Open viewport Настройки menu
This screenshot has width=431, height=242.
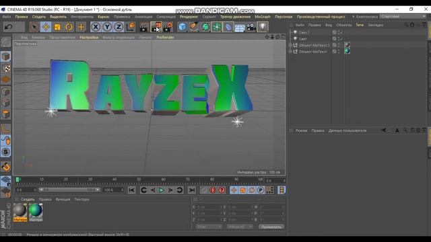pos(89,38)
